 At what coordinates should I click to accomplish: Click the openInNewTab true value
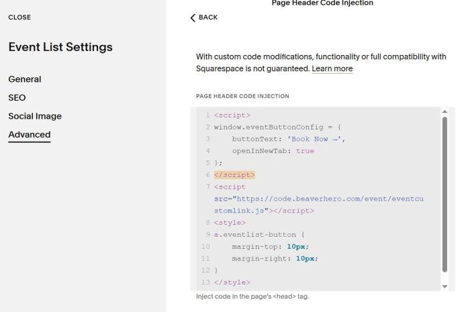305,151
